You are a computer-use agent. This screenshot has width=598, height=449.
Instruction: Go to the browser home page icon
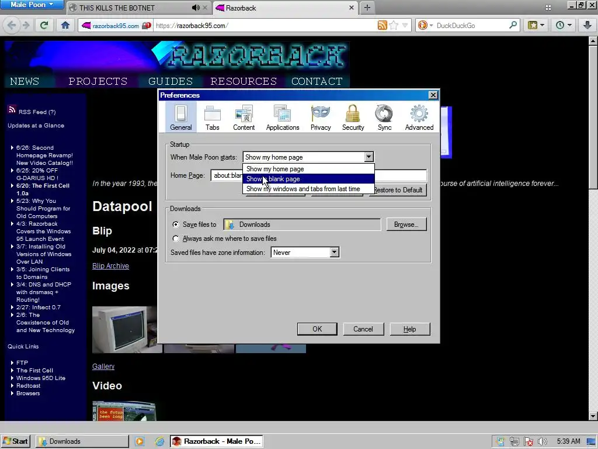pyautogui.click(x=65, y=26)
